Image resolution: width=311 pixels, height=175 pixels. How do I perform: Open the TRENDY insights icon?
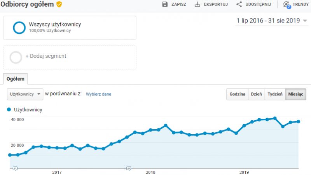(x=287, y=5)
